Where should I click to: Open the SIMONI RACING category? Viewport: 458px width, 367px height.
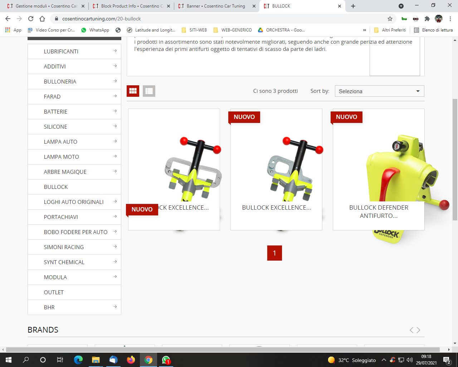point(64,247)
